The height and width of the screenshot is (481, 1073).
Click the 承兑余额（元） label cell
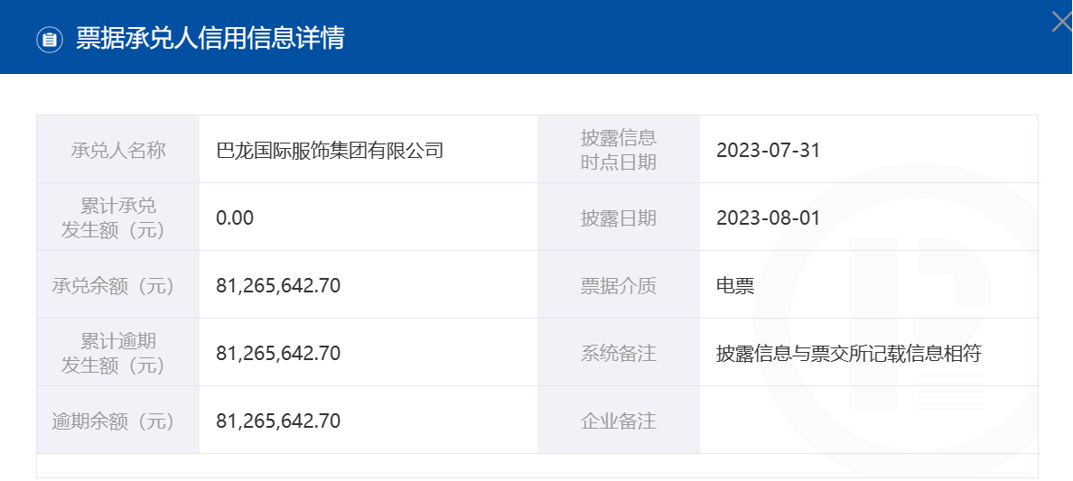point(117,284)
